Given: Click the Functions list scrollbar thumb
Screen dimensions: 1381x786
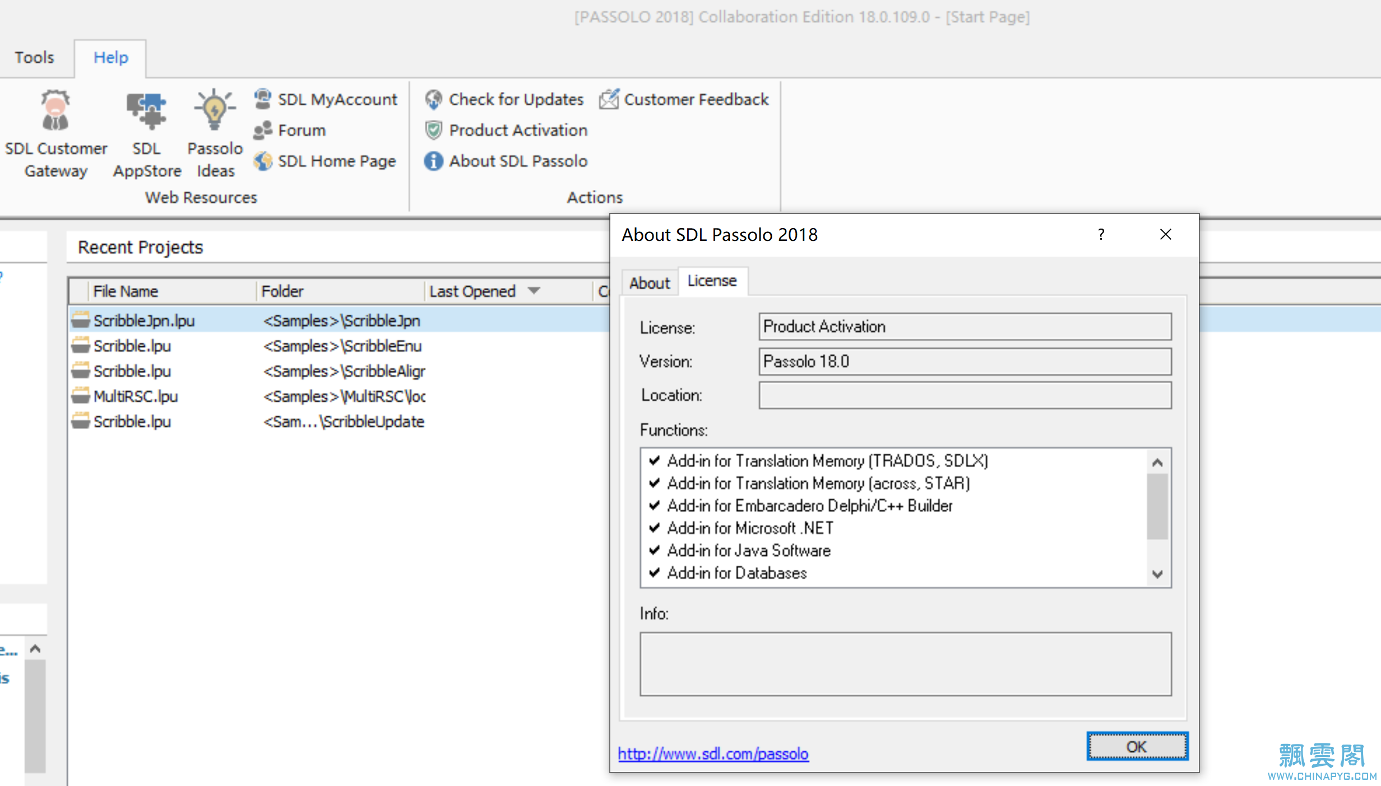Looking at the screenshot, I should [x=1157, y=506].
